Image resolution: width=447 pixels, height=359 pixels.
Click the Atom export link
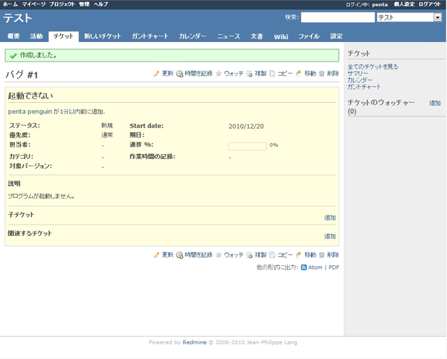[x=315, y=267]
